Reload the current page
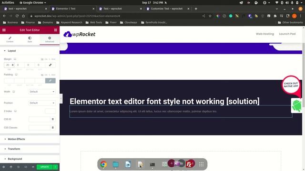The width and height of the screenshot is (305, 171). [17, 16]
